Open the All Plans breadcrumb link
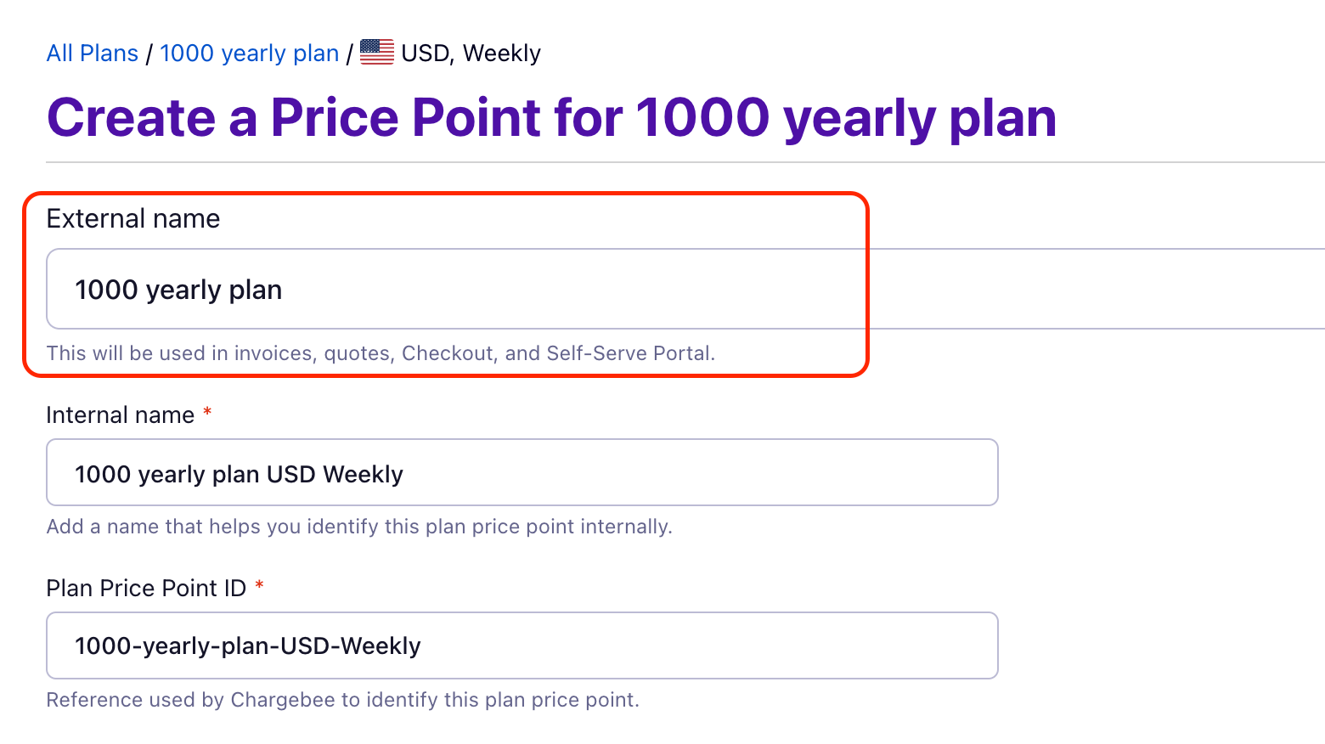This screenshot has height=744, width=1325. tap(93, 54)
